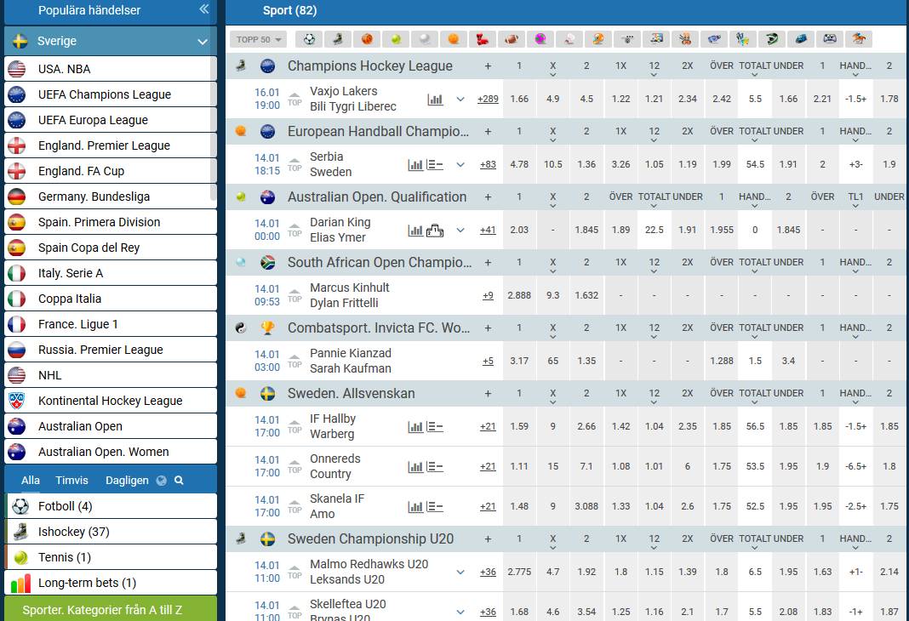Toggle TOP pin for Vaxjo Lakers match
This screenshot has width=909, height=621.
click(294, 100)
